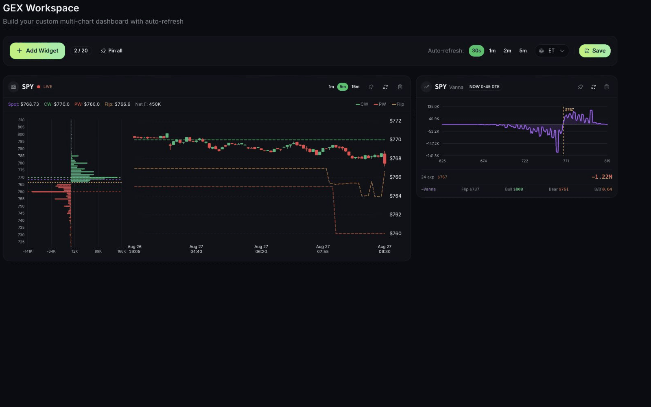Screen dimensions: 651x407
Task: Toggle the Vanna series legend label
Action: 428,189
